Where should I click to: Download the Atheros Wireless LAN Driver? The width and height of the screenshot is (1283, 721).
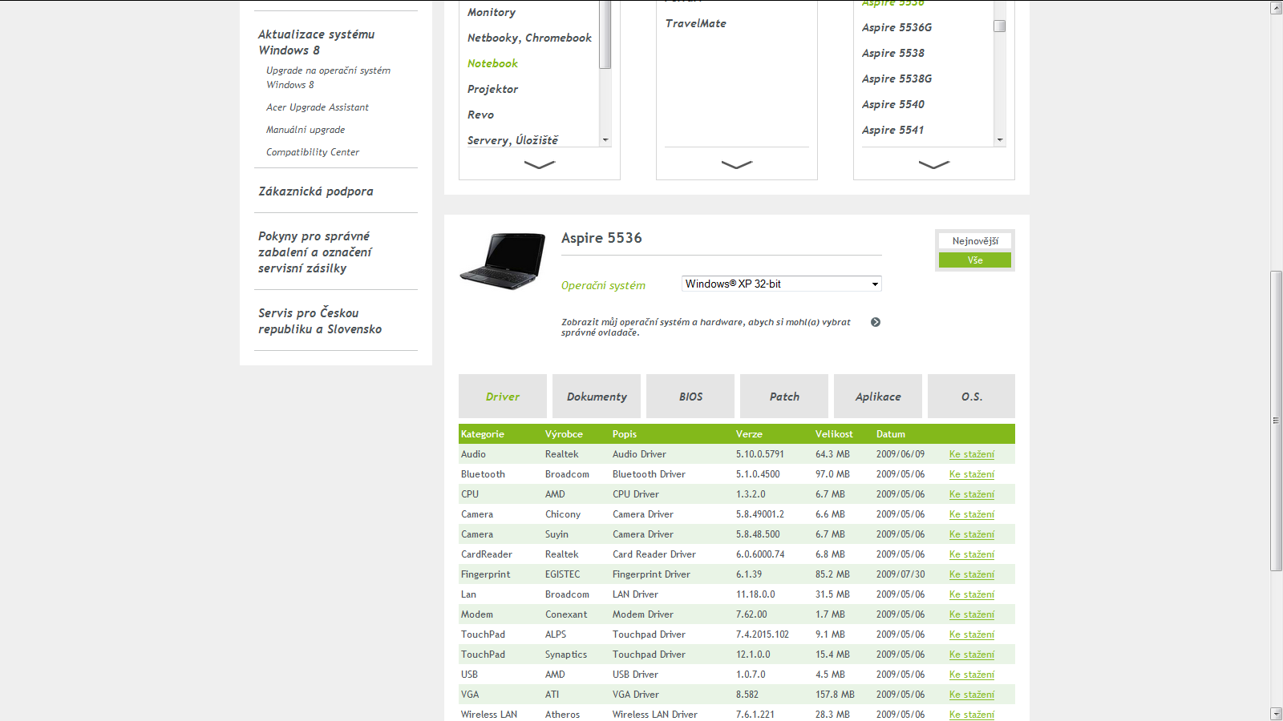tap(972, 715)
